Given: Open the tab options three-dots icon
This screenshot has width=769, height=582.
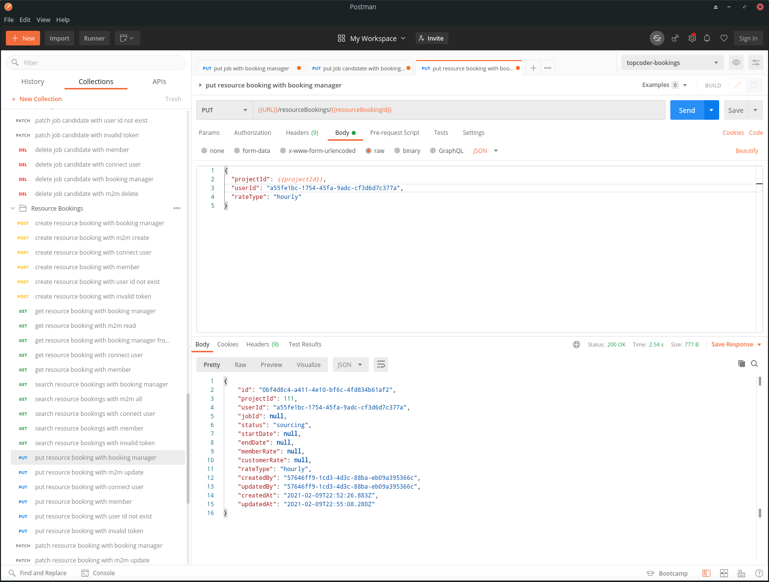Looking at the screenshot, I should point(548,68).
